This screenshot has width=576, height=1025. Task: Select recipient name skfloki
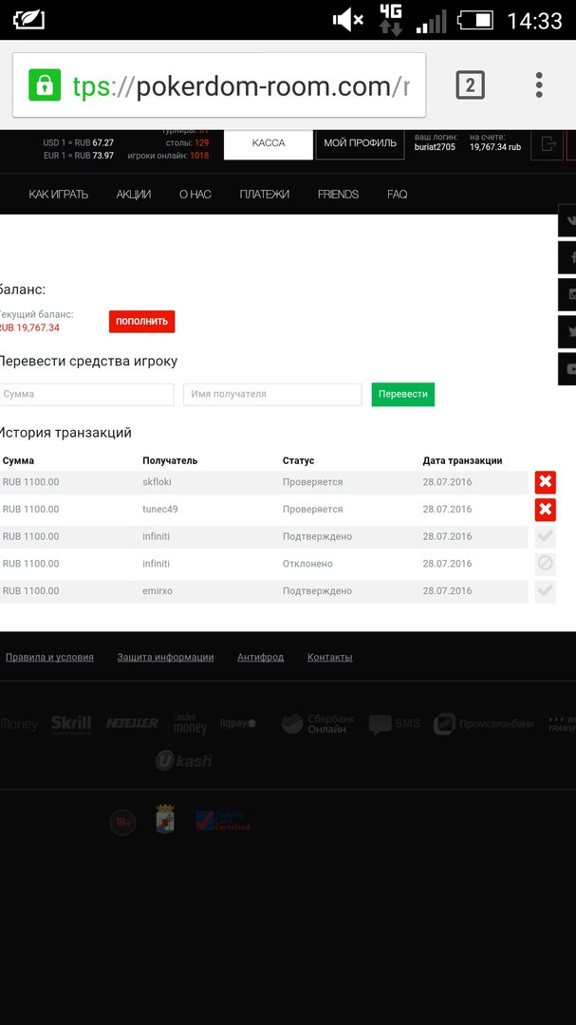(x=157, y=482)
